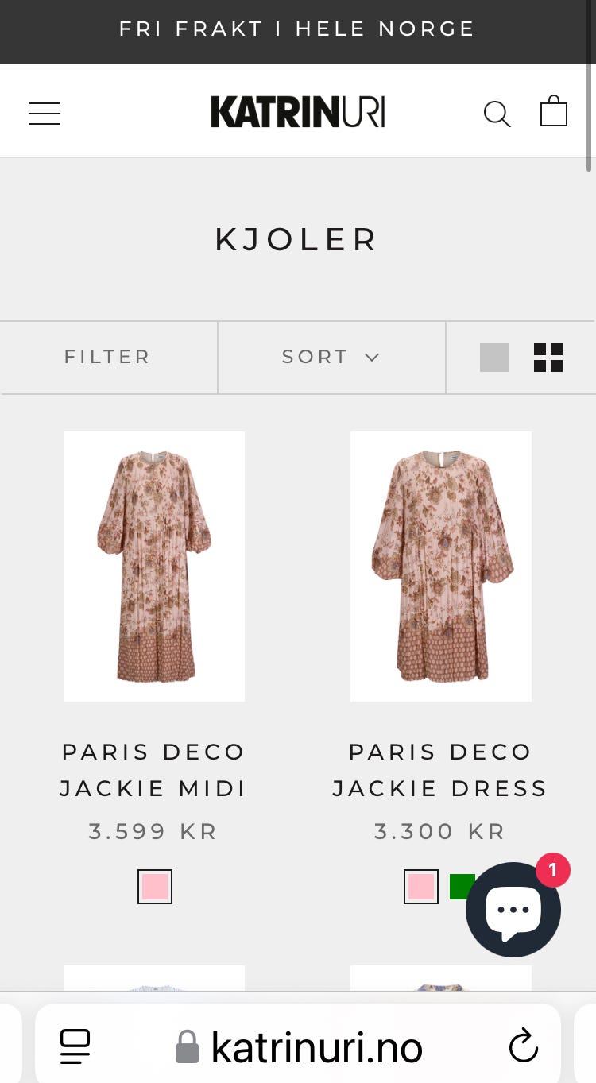Viewport: 596px width, 1083px height.
Task: Tap the katrinuri.no address bar
Action: [316, 1047]
